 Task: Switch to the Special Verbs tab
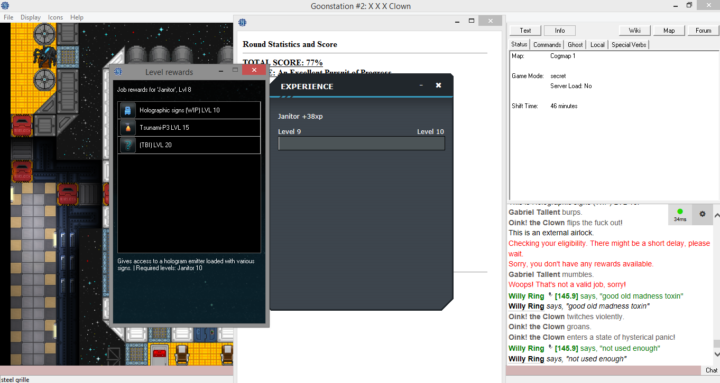point(629,45)
